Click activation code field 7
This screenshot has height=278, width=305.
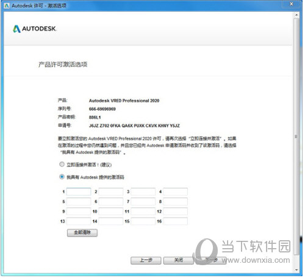click(x=143, y=202)
